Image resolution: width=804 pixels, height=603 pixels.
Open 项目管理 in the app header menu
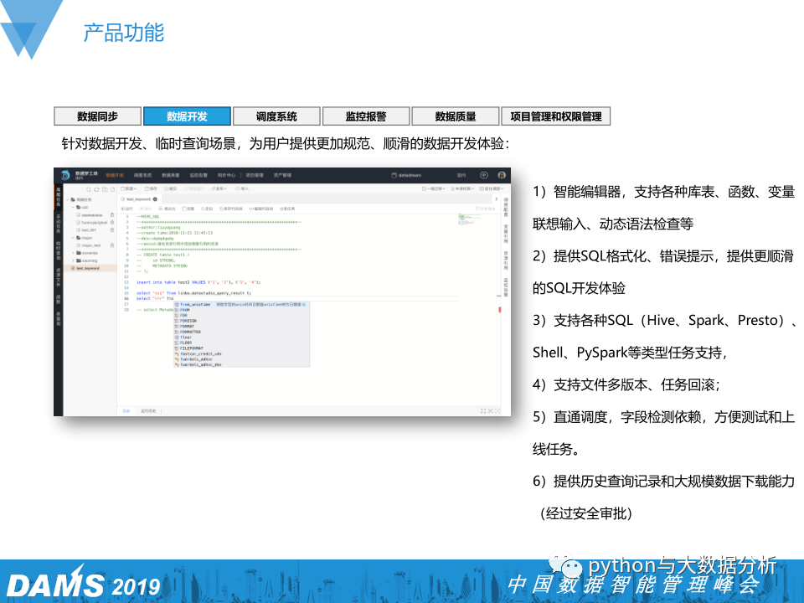(255, 175)
